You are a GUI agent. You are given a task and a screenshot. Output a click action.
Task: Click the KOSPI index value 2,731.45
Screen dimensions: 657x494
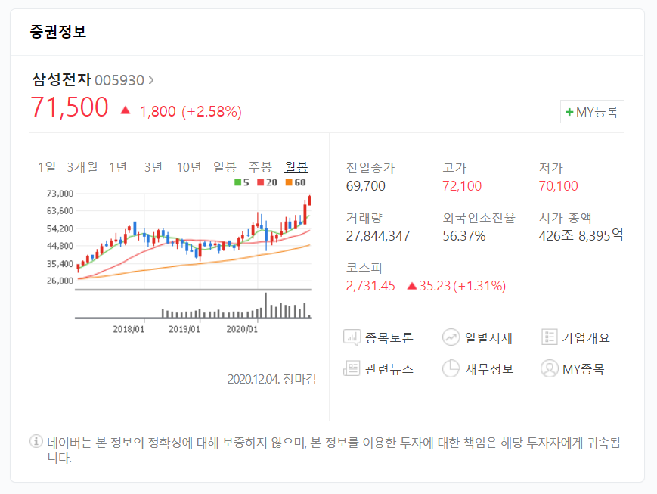coord(370,286)
